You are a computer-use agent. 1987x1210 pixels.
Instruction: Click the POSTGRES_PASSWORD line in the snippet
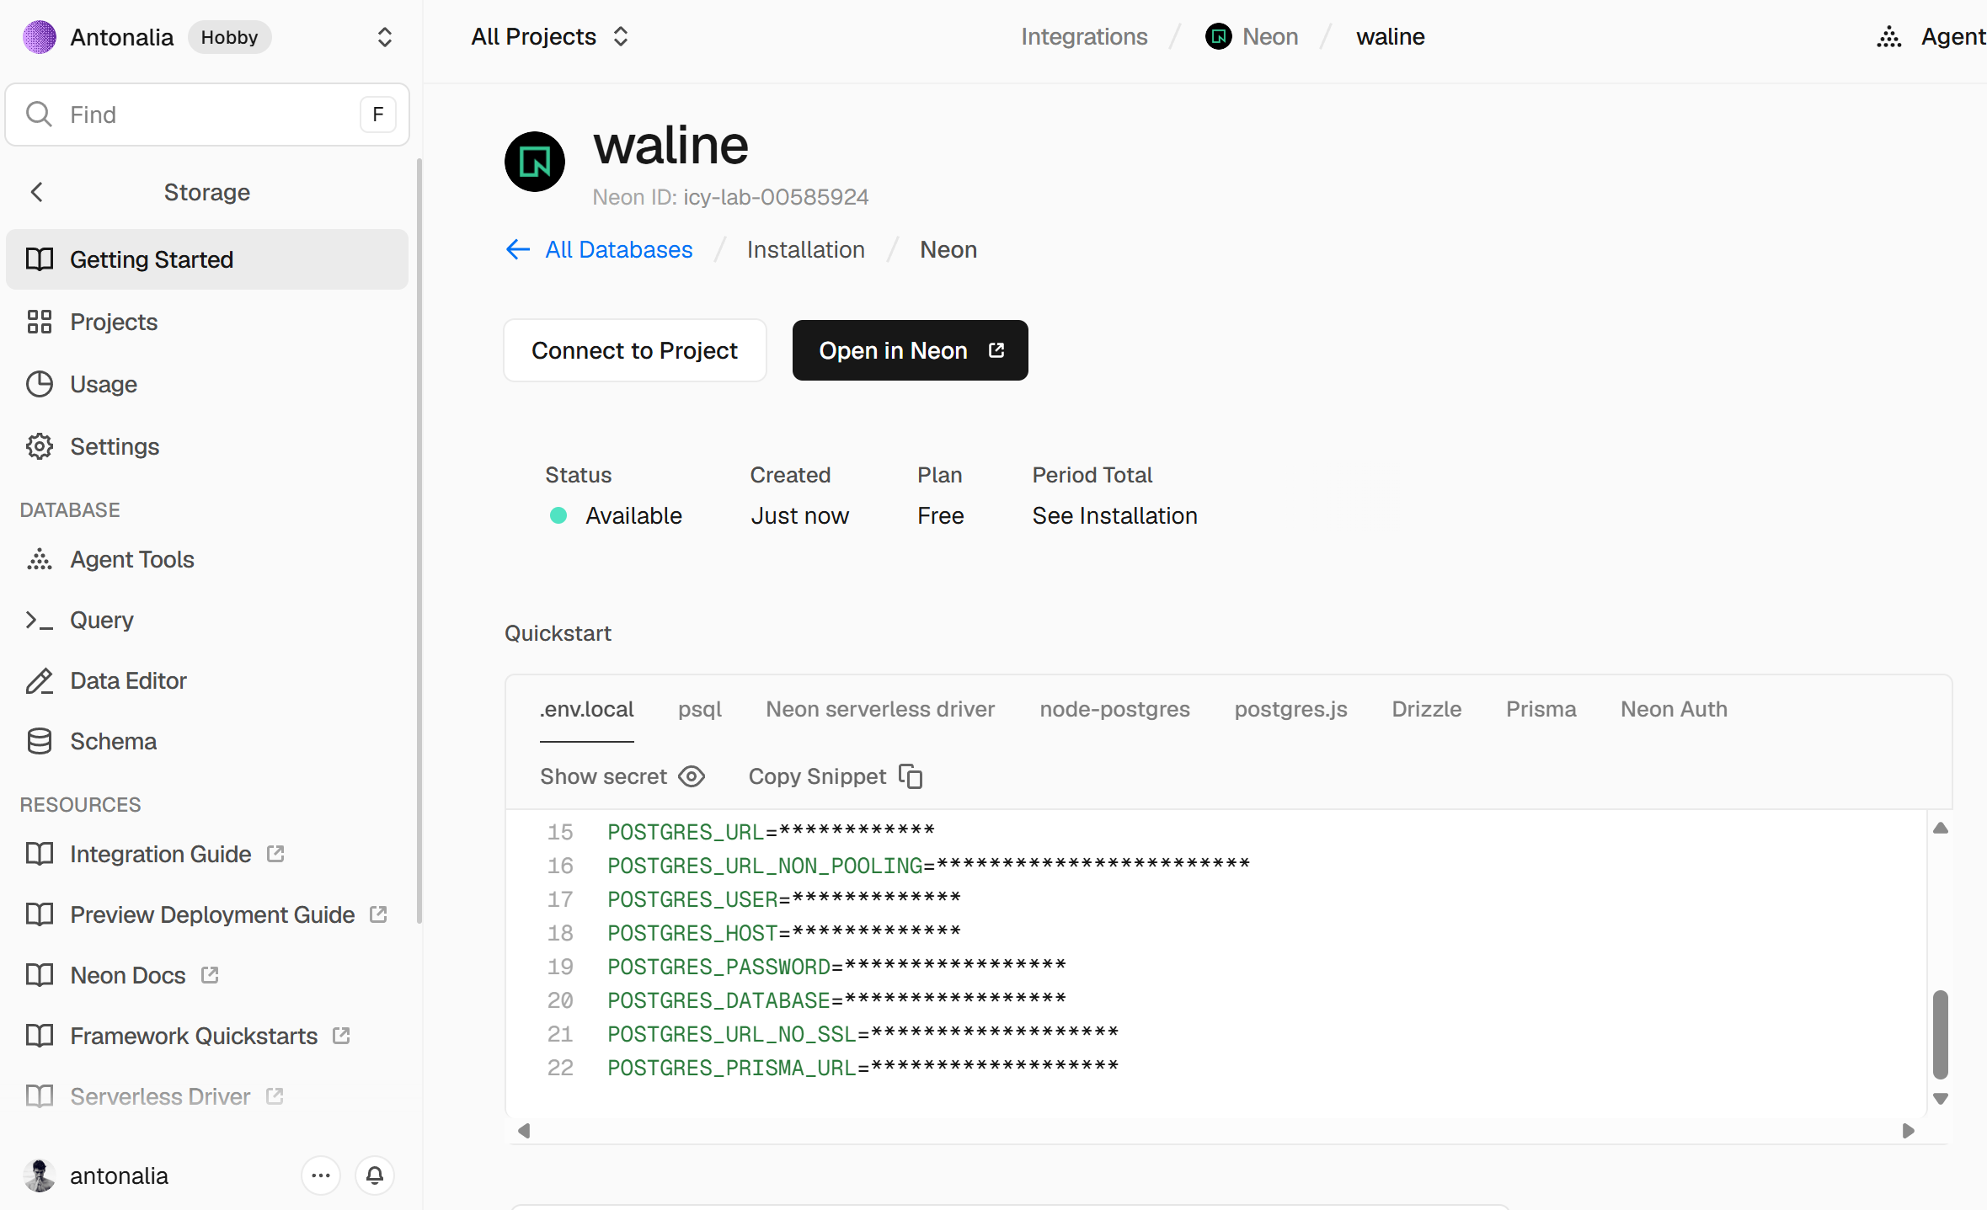[837, 967]
